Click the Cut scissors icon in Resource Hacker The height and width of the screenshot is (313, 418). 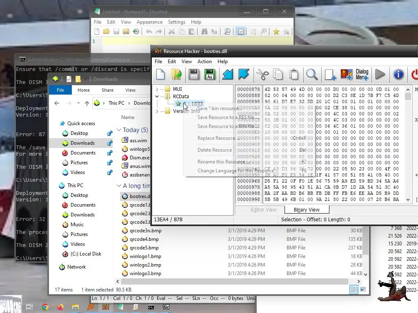tap(262, 74)
